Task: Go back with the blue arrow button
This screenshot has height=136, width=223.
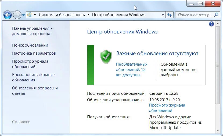Action: (8, 15)
